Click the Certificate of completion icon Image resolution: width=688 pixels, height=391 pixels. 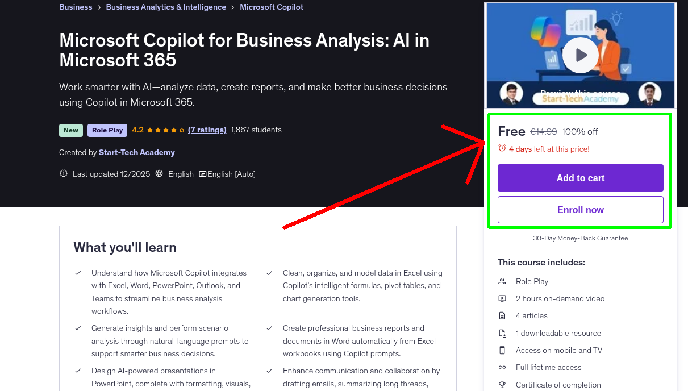click(502, 384)
